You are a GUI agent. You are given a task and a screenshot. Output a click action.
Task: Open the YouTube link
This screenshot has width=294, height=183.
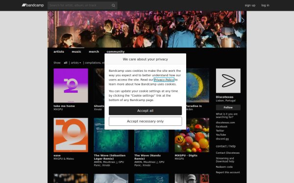pos(220,135)
